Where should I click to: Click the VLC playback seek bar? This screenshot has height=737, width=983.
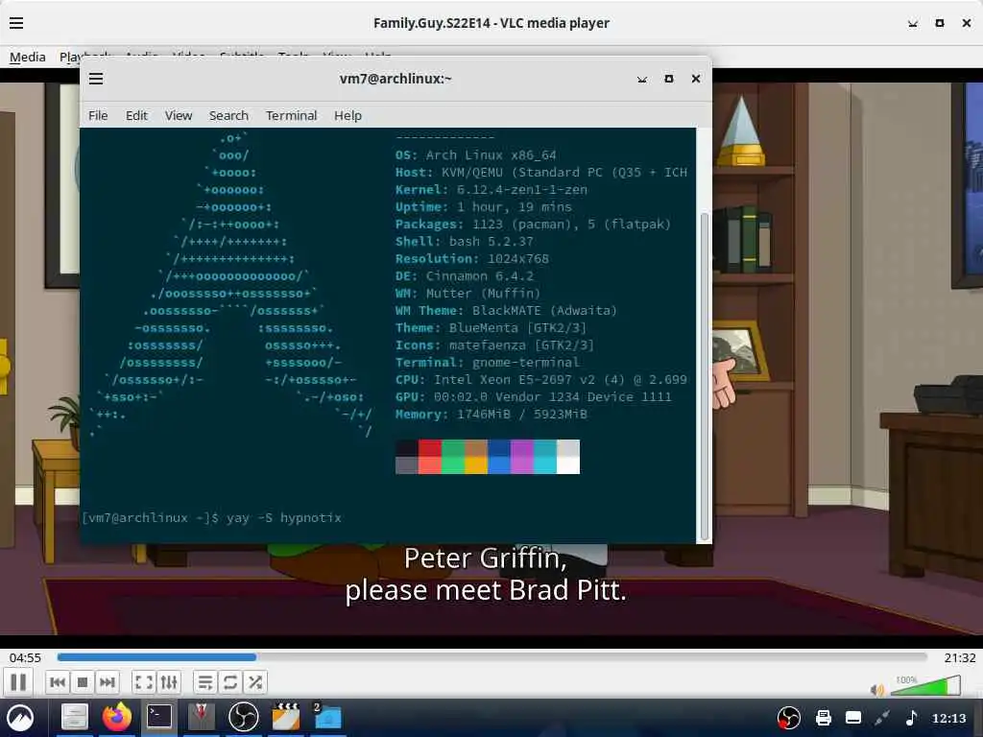pos(491,656)
